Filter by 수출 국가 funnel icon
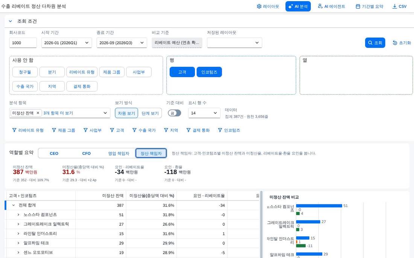Viewport: 414px width, 258px height. click(134, 130)
